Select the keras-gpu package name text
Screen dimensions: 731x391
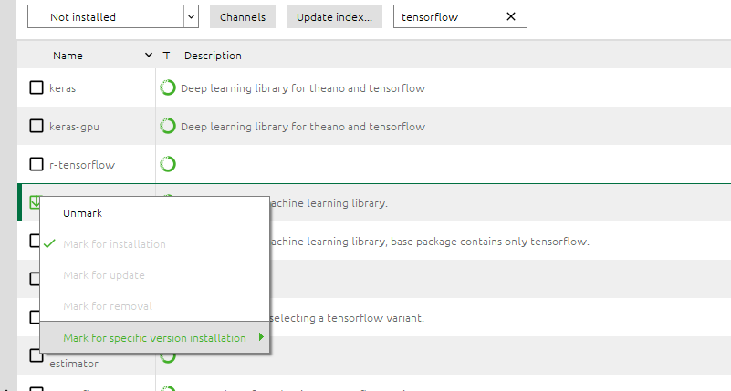[74, 127]
